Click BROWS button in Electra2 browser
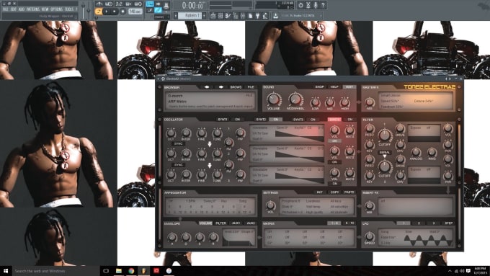 click(236, 87)
